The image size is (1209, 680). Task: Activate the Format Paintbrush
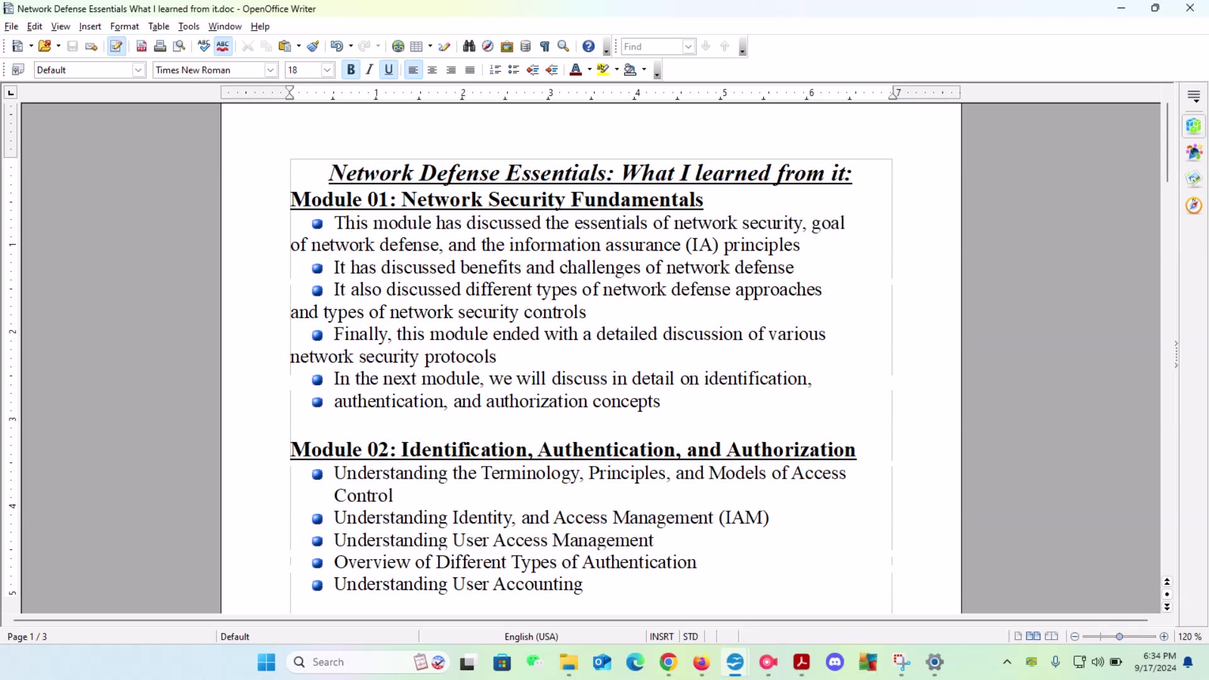coord(314,46)
